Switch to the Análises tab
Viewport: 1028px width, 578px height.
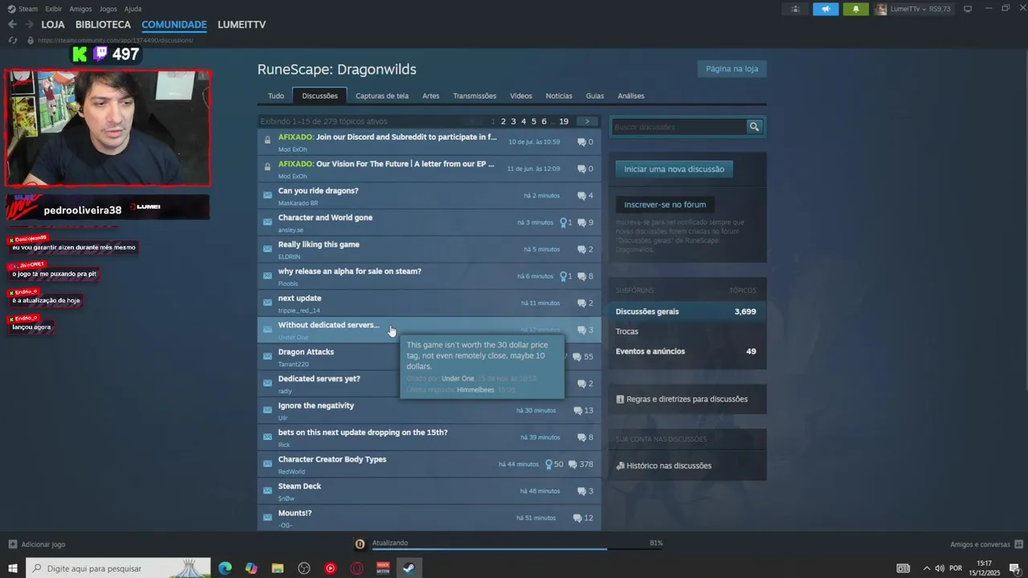[631, 96]
